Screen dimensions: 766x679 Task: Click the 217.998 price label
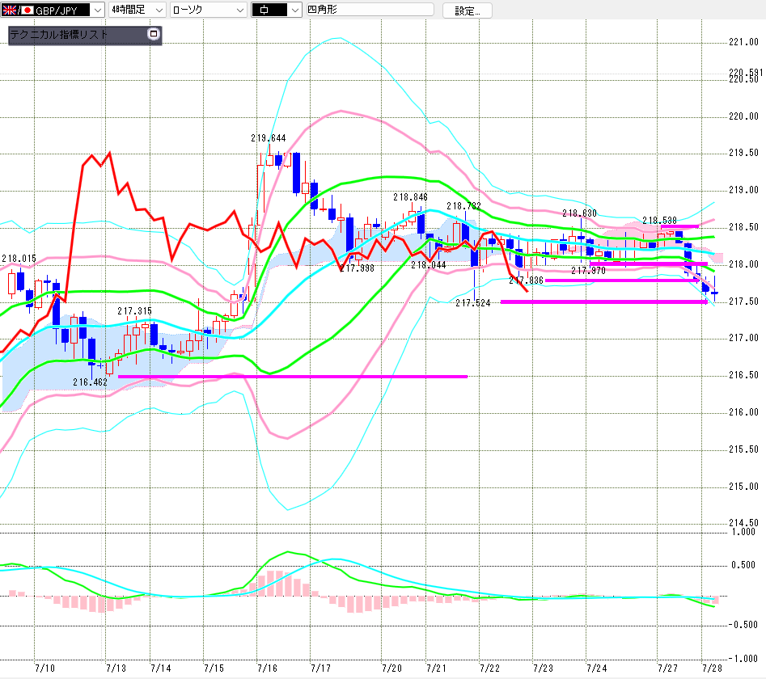(357, 268)
